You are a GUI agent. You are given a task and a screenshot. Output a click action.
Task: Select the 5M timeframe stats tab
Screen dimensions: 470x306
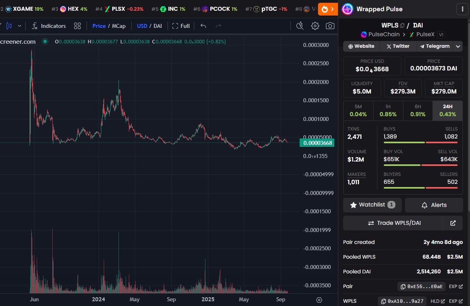click(x=358, y=111)
